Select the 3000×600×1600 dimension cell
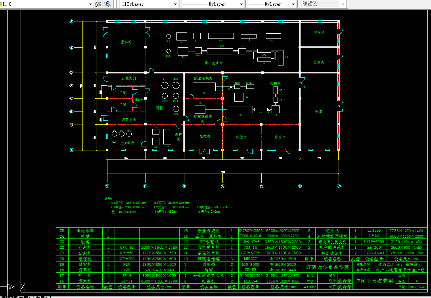Viewport: 431px width, 298px height. pyautogui.click(x=159, y=275)
